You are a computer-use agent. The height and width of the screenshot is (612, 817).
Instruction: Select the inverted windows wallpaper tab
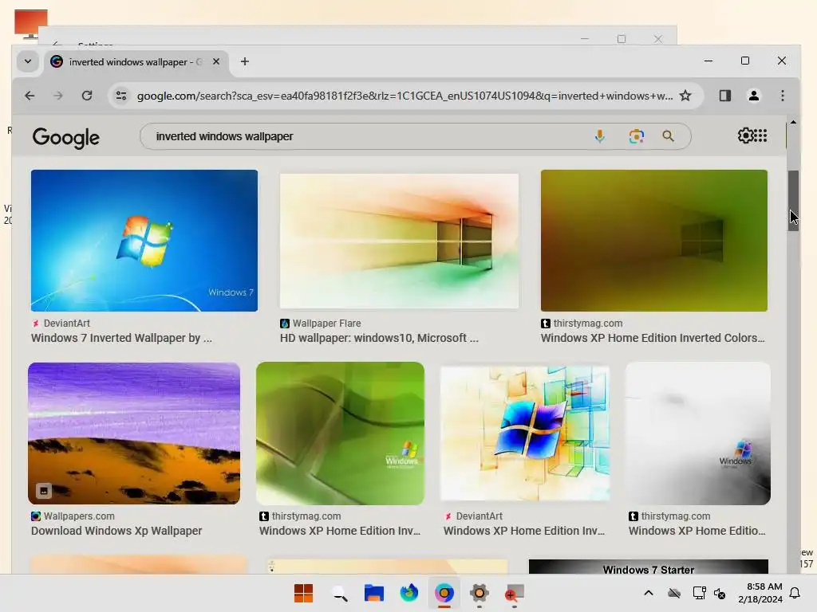(x=136, y=61)
